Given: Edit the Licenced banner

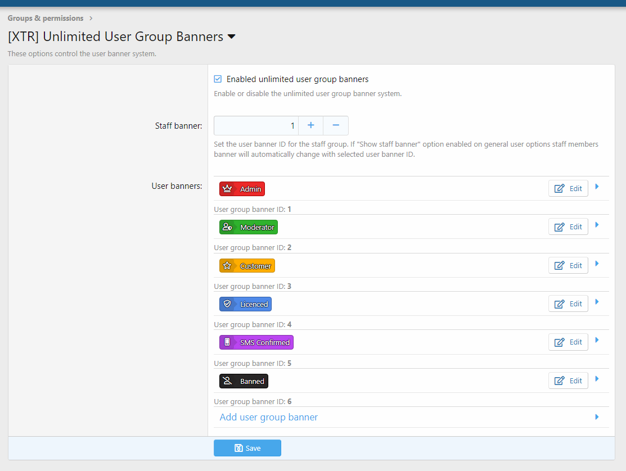Looking at the screenshot, I should click(568, 304).
